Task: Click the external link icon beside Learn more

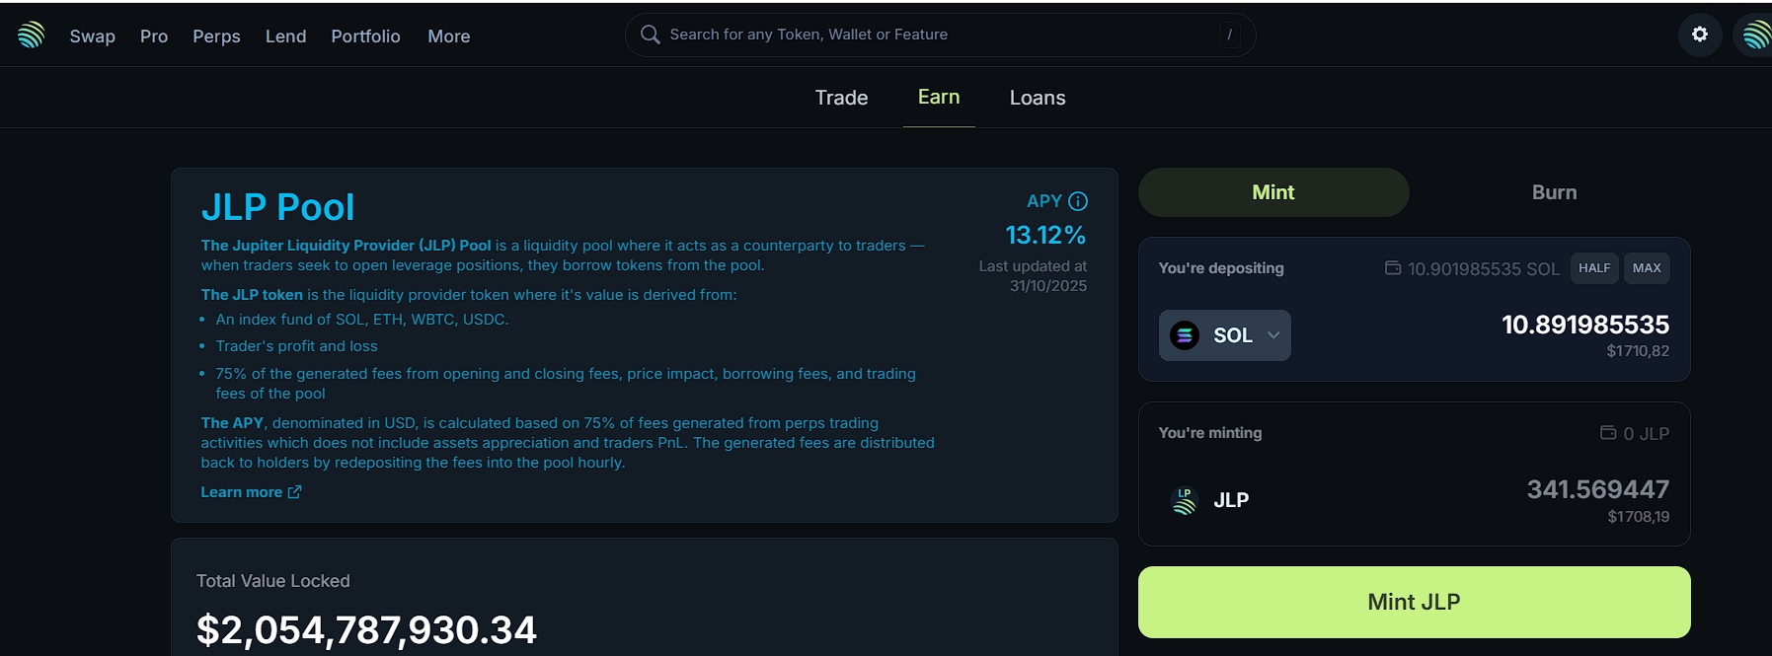Action: point(294,492)
